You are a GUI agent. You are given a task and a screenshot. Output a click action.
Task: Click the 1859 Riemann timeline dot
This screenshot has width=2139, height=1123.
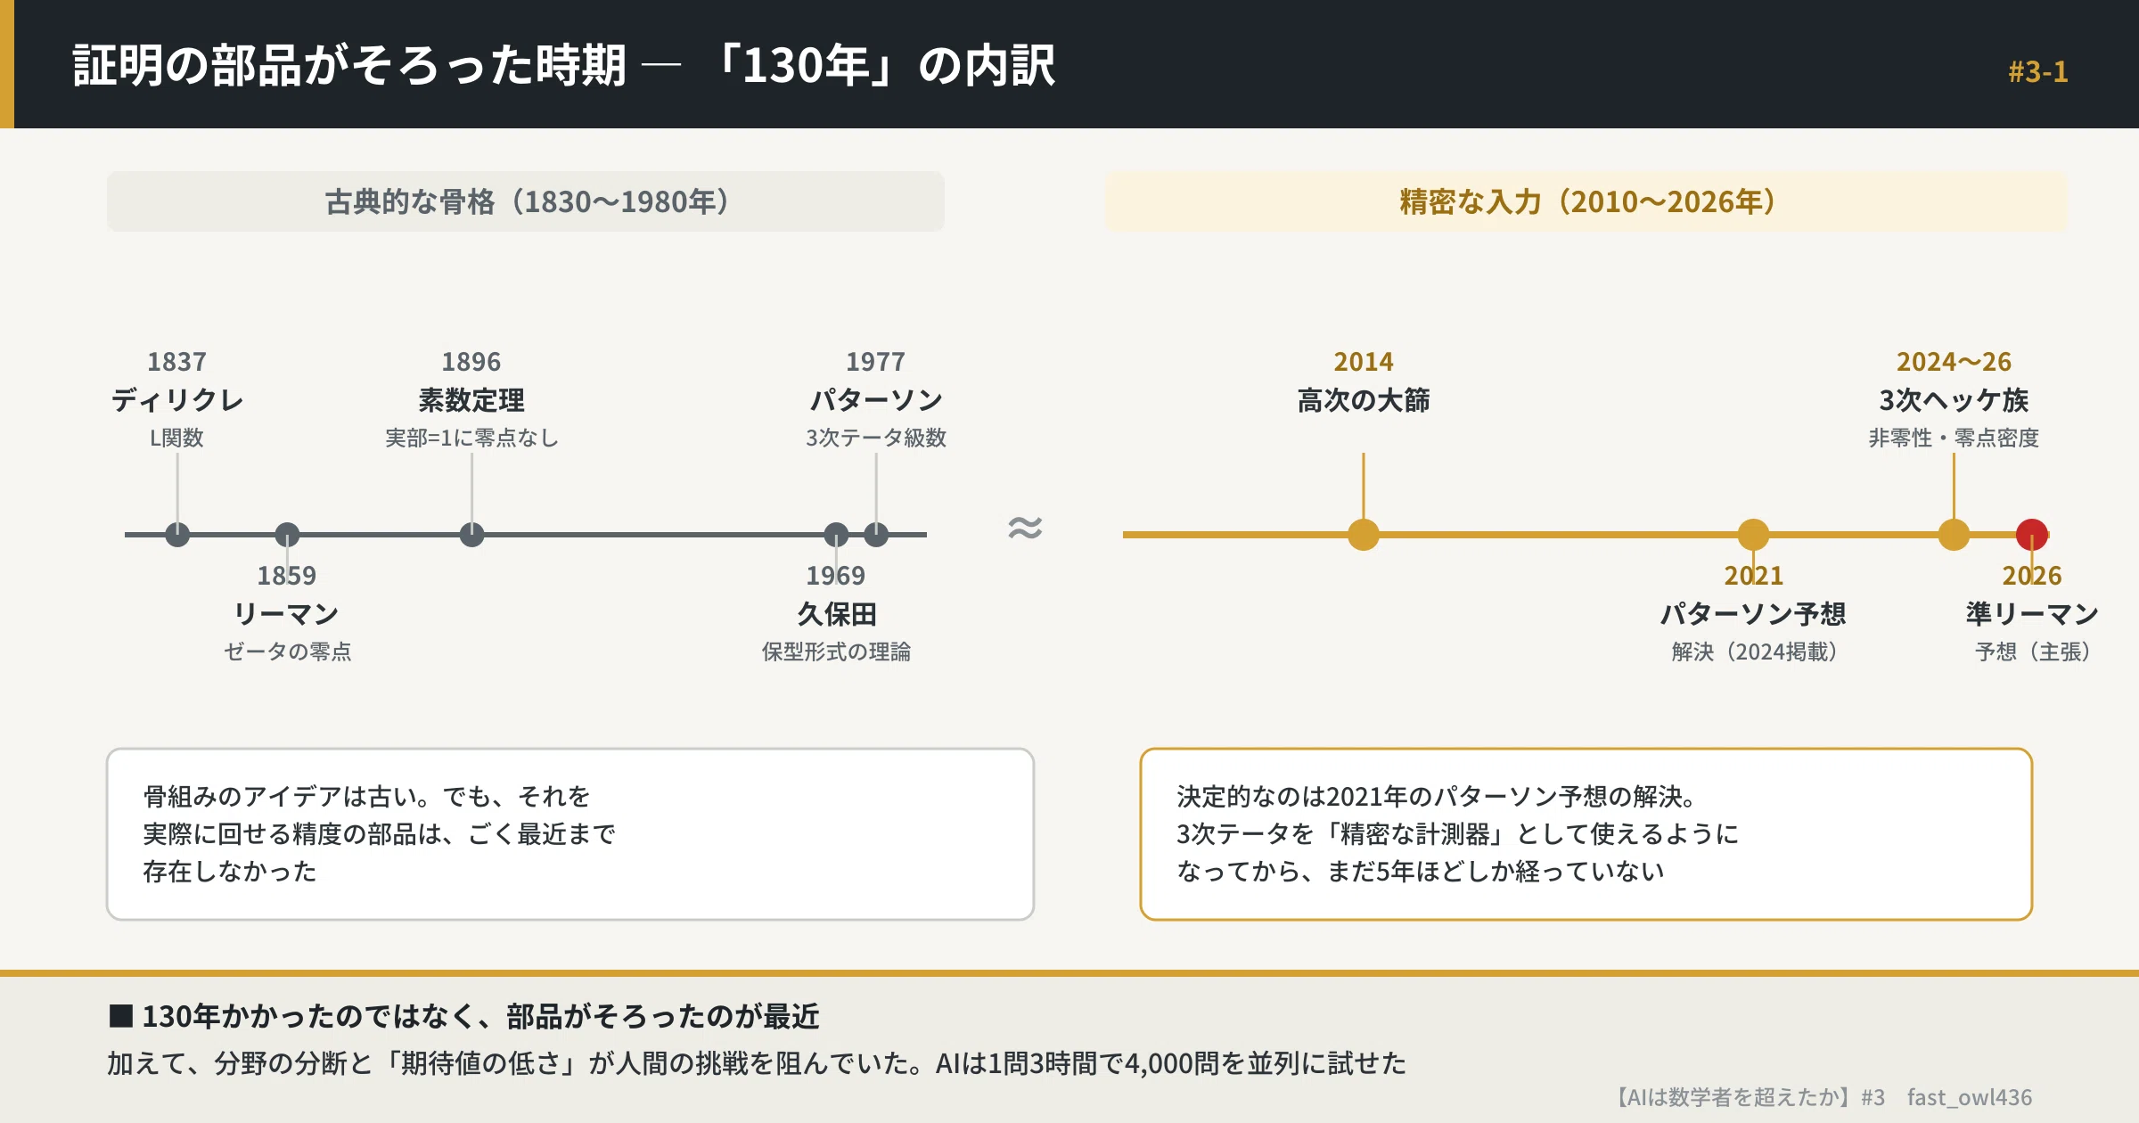(x=287, y=535)
